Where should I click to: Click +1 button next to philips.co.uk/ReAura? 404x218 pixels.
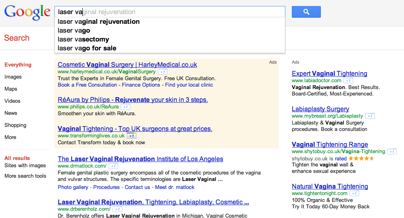click(x=126, y=107)
